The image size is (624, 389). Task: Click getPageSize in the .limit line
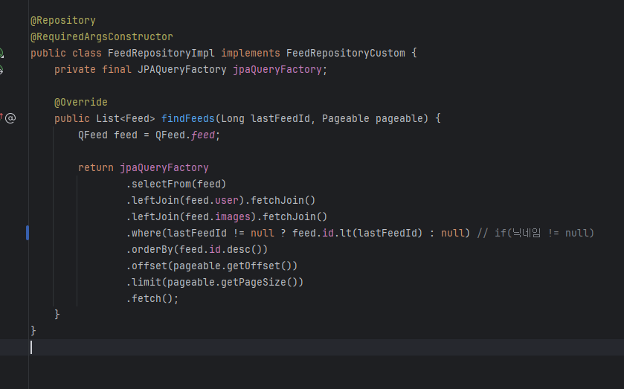pos(254,282)
